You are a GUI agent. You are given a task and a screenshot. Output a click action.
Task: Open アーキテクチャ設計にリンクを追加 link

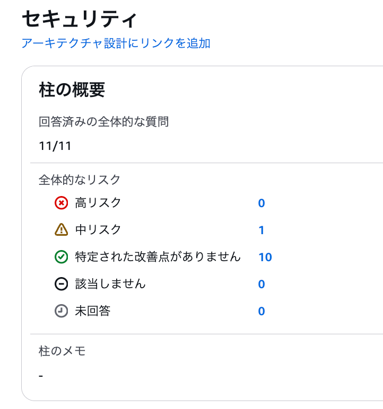coord(116,43)
